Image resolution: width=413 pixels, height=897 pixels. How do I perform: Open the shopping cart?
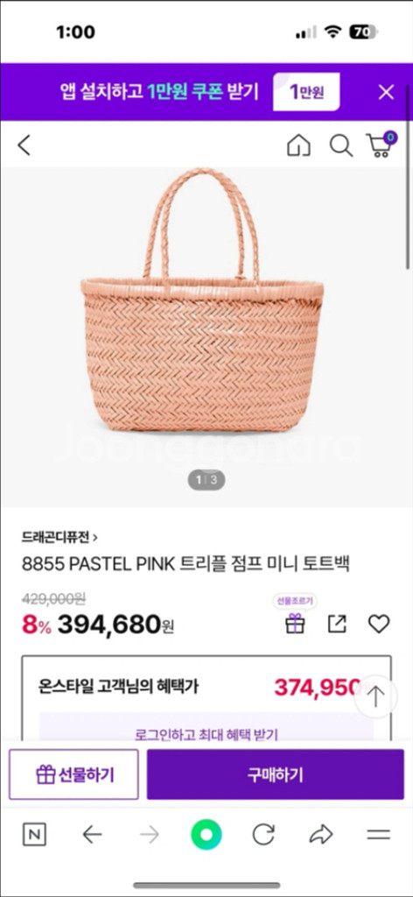(381, 145)
